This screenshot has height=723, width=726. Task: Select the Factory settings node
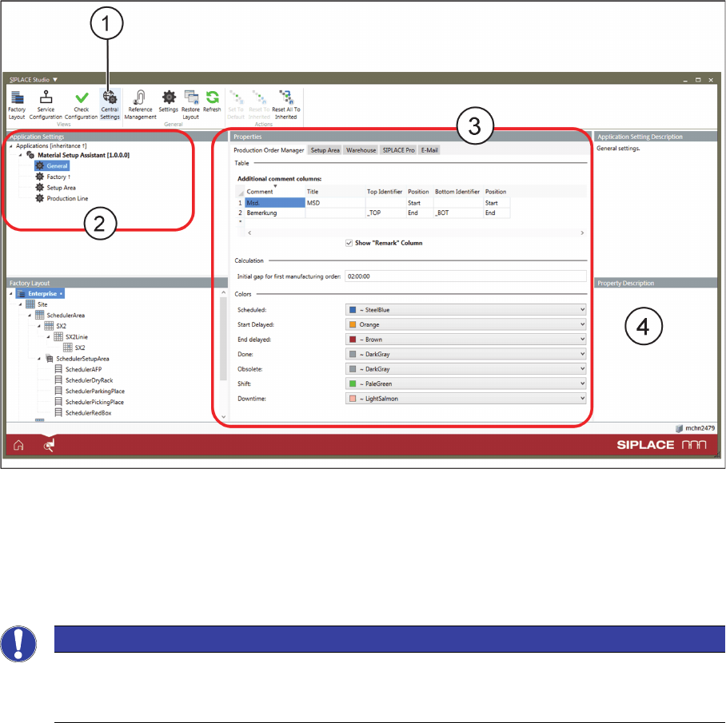click(53, 177)
